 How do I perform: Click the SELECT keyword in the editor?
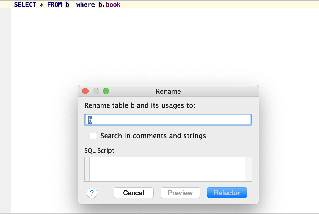pos(25,5)
